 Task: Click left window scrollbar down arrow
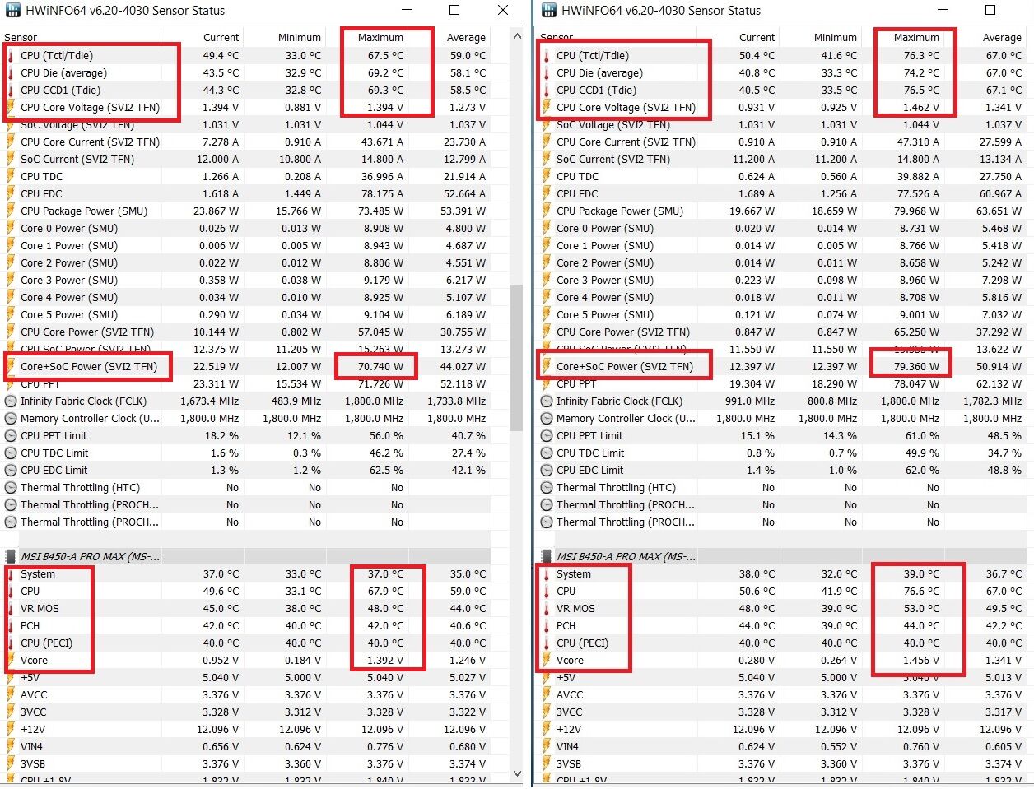point(517,774)
